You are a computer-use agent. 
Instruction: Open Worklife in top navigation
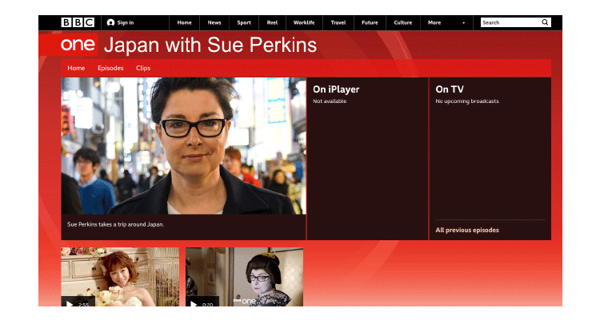(304, 22)
